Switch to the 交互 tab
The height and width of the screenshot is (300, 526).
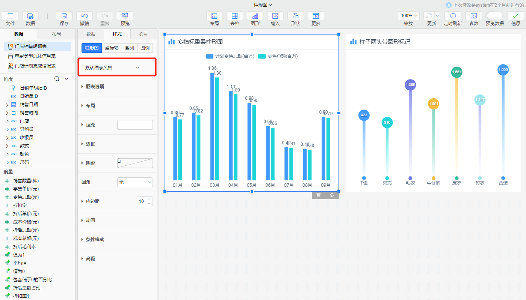point(144,34)
